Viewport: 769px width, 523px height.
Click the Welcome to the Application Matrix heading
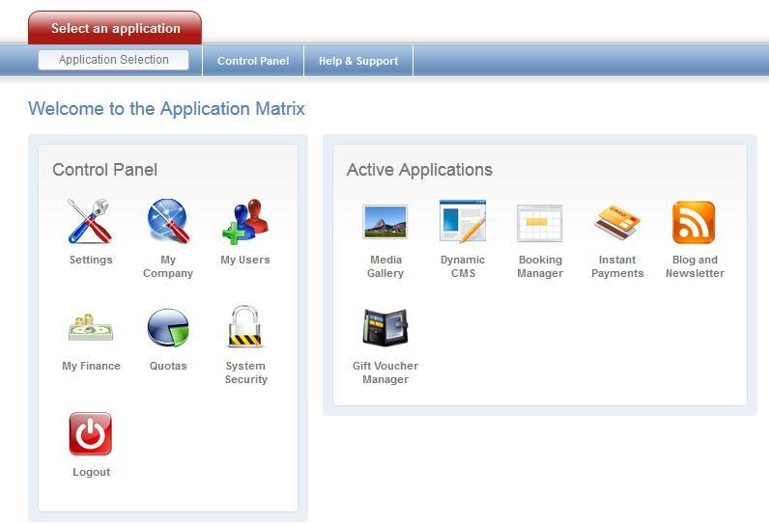coord(166,109)
